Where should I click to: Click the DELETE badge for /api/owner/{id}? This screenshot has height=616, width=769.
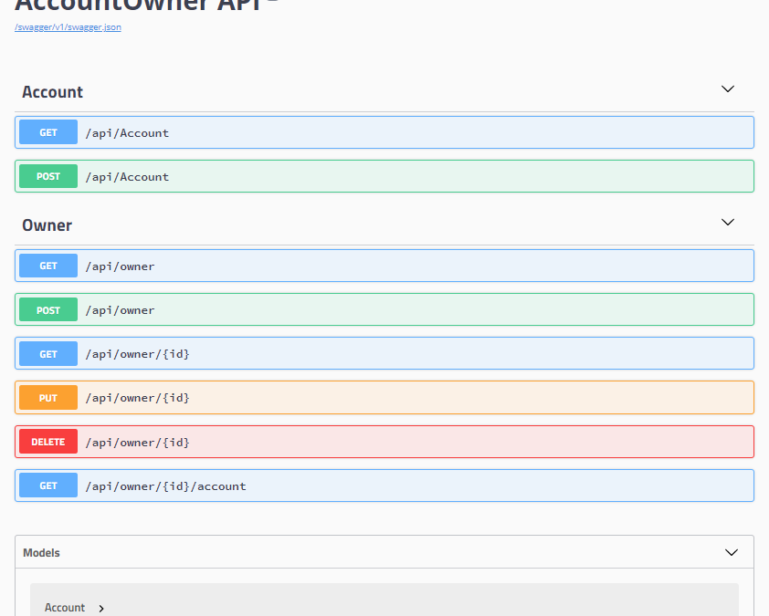tap(48, 443)
